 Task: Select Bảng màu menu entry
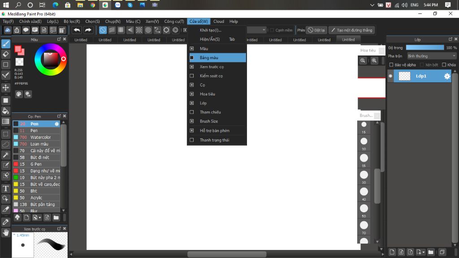coord(218,58)
